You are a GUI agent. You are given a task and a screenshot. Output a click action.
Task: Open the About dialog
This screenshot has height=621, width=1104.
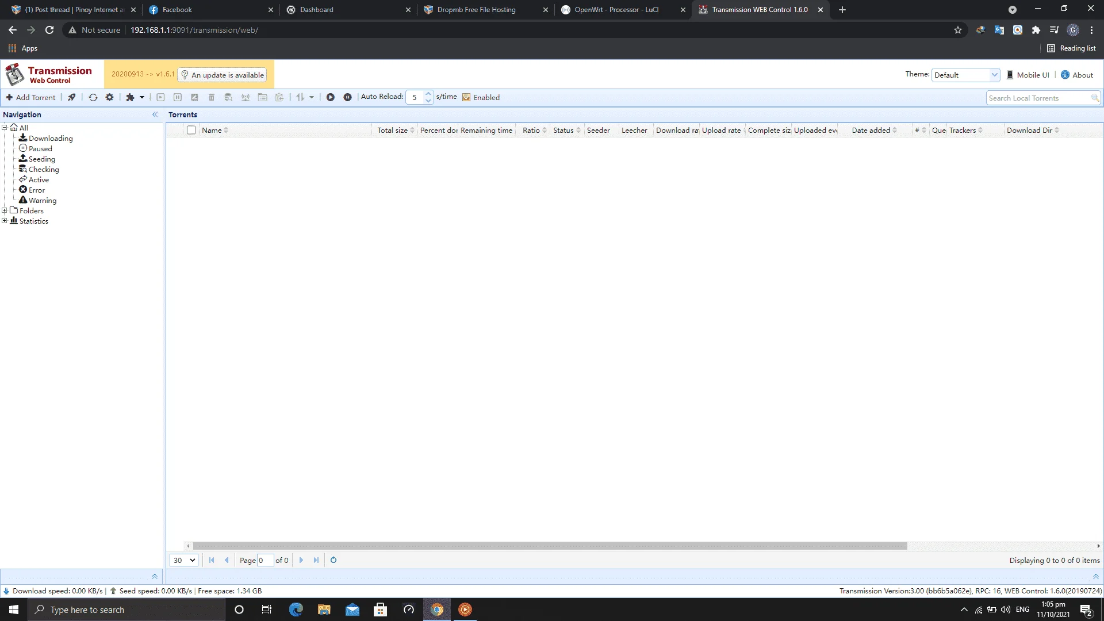(x=1077, y=75)
